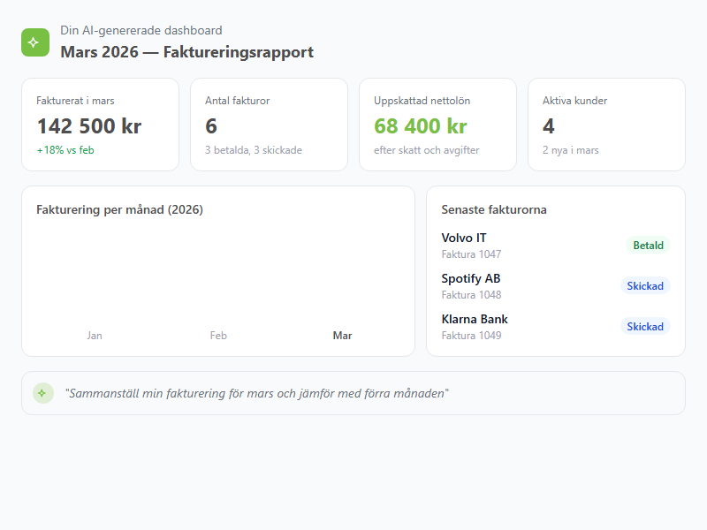The height and width of the screenshot is (530, 707).
Task: Open Faktura 1049 details
Action: coord(471,335)
